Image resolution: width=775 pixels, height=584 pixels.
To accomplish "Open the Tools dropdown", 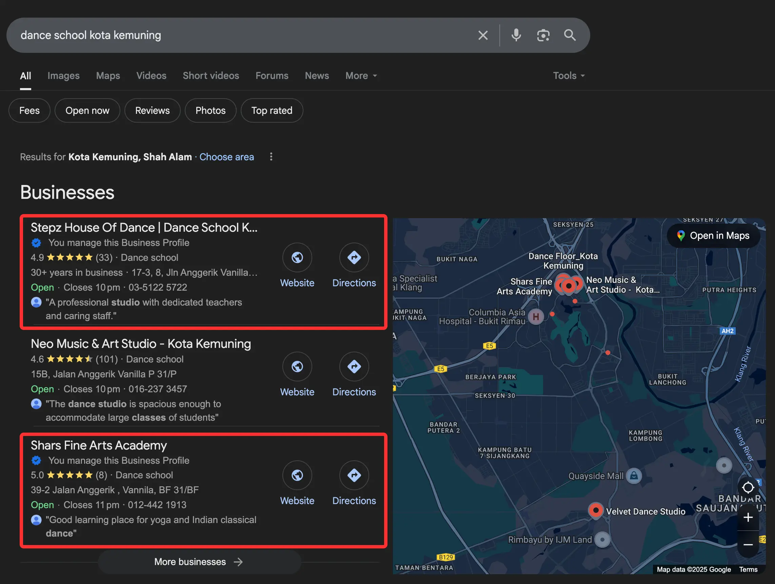I will point(569,76).
